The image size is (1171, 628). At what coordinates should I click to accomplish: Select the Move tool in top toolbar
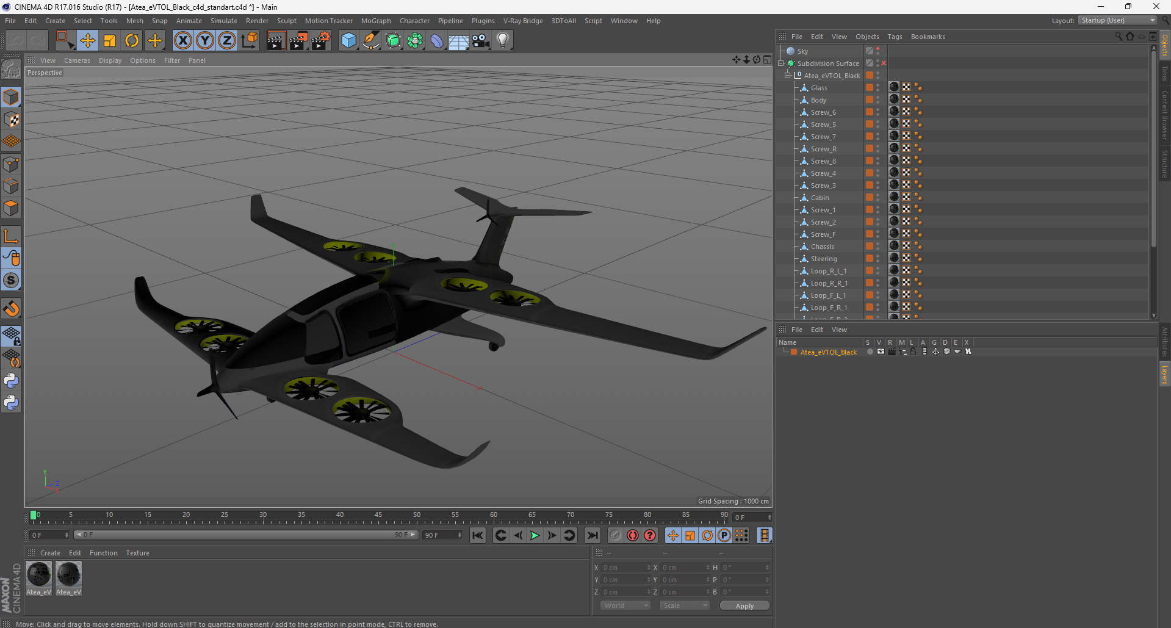(87, 41)
